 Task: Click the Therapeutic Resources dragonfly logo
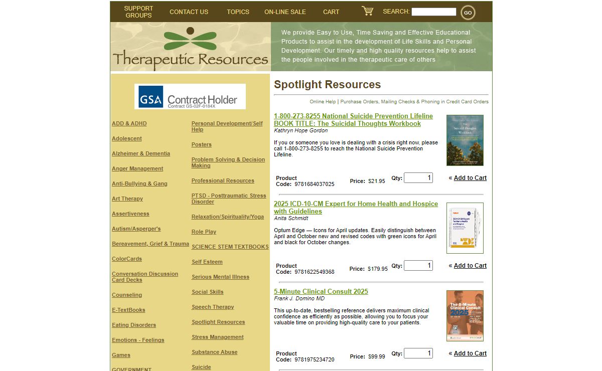pos(190,47)
